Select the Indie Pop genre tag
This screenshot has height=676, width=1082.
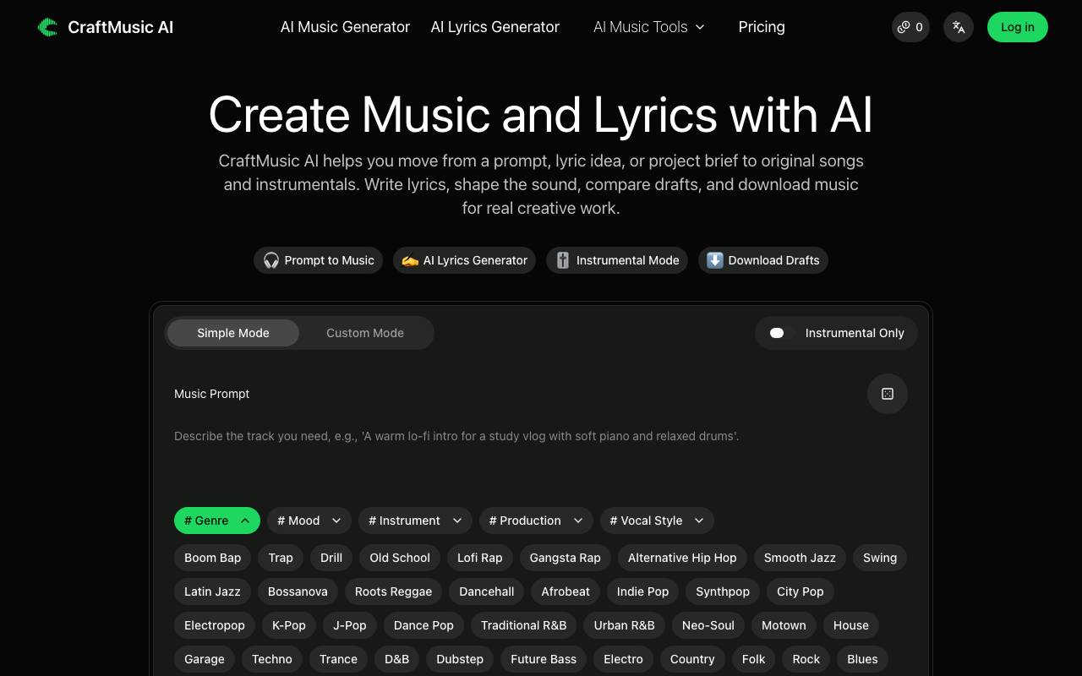pyautogui.click(x=642, y=591)
